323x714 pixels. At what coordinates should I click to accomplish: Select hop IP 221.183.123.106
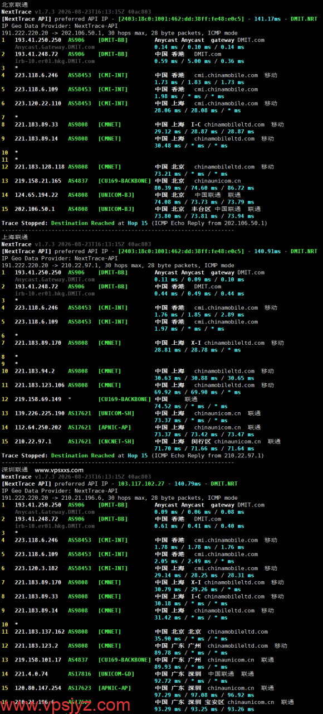40,385
